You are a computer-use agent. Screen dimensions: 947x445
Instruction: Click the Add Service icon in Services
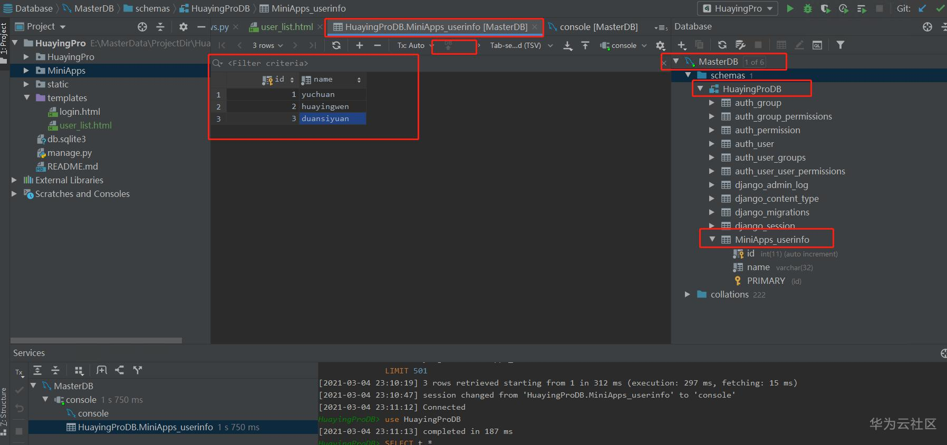[102, 370]
